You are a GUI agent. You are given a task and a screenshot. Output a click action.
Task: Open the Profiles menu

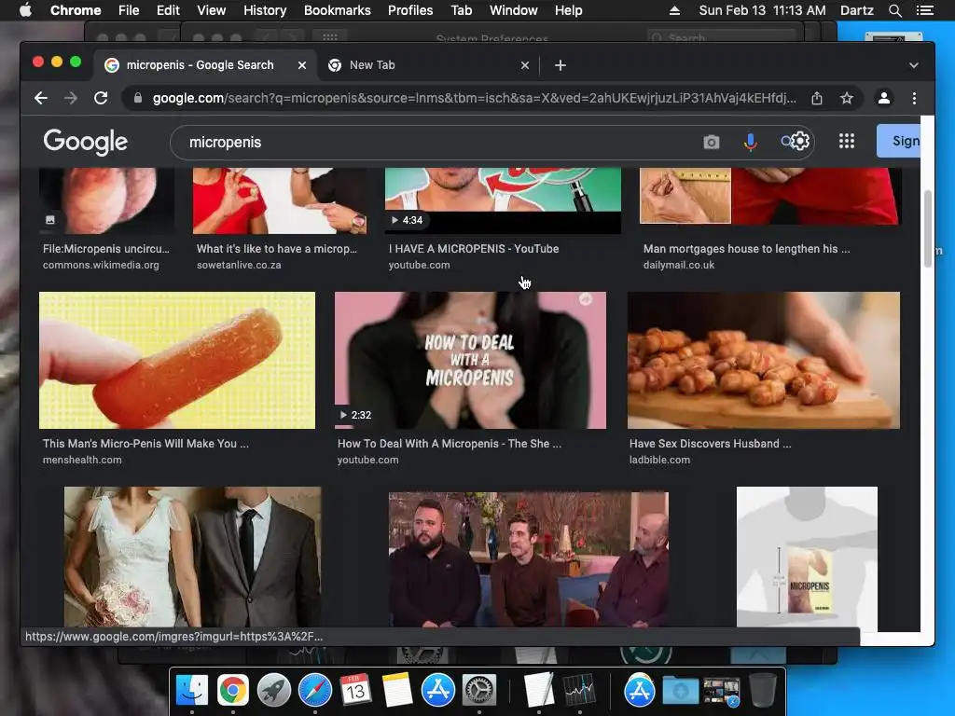click(x=410, y=10)
